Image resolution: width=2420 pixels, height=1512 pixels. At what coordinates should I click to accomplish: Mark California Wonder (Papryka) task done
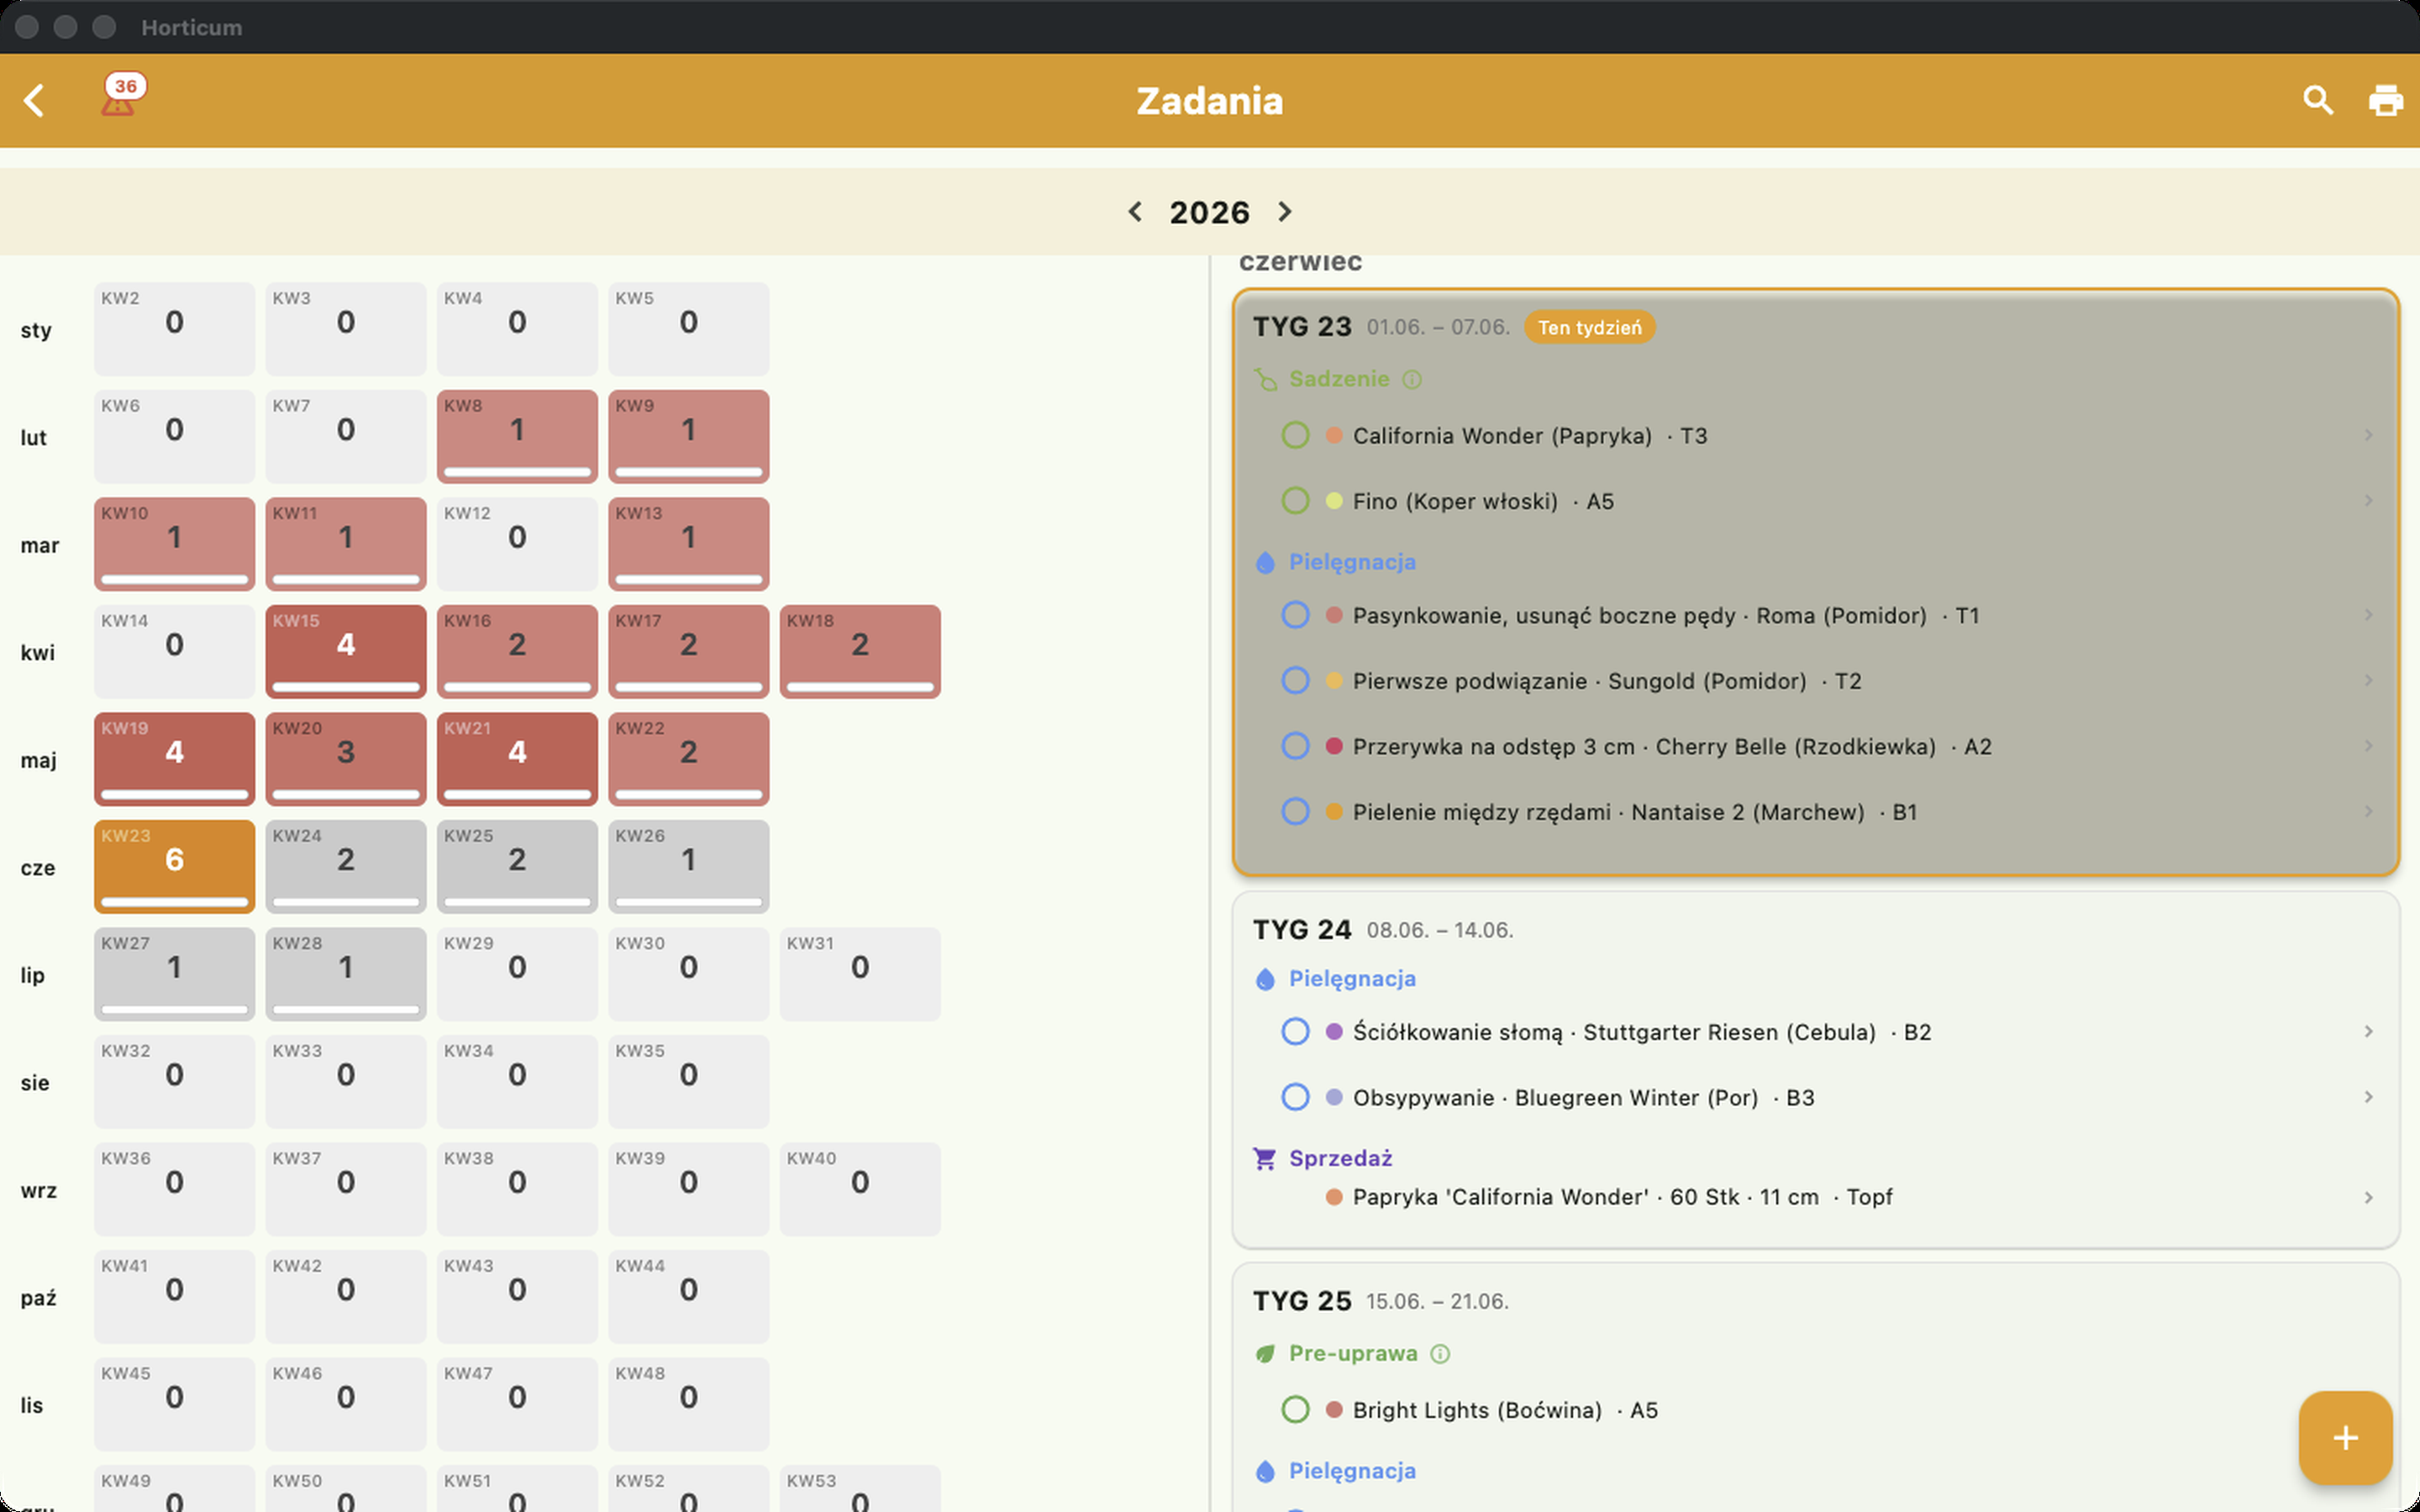(1295, 435)
